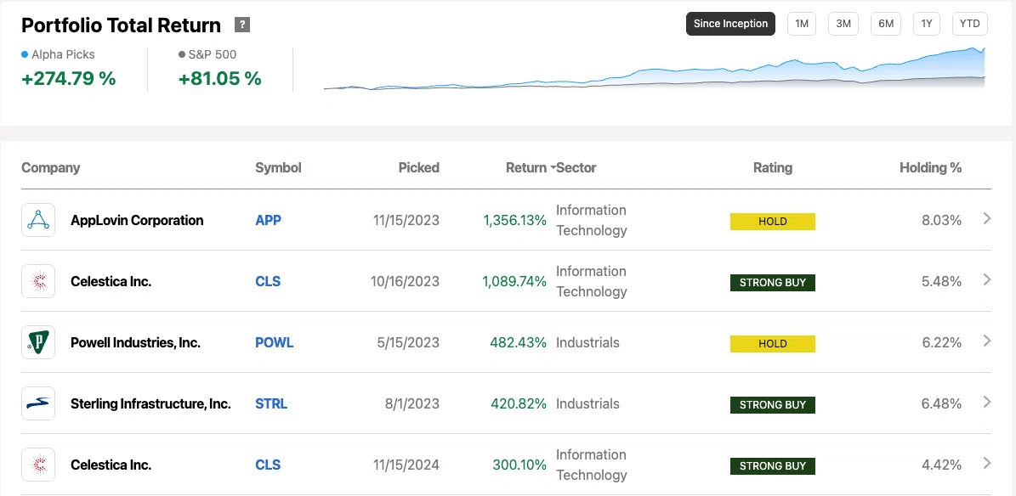
Task: Expand the Sterling Infrastructure row chevron
Action: pos(987,402)
